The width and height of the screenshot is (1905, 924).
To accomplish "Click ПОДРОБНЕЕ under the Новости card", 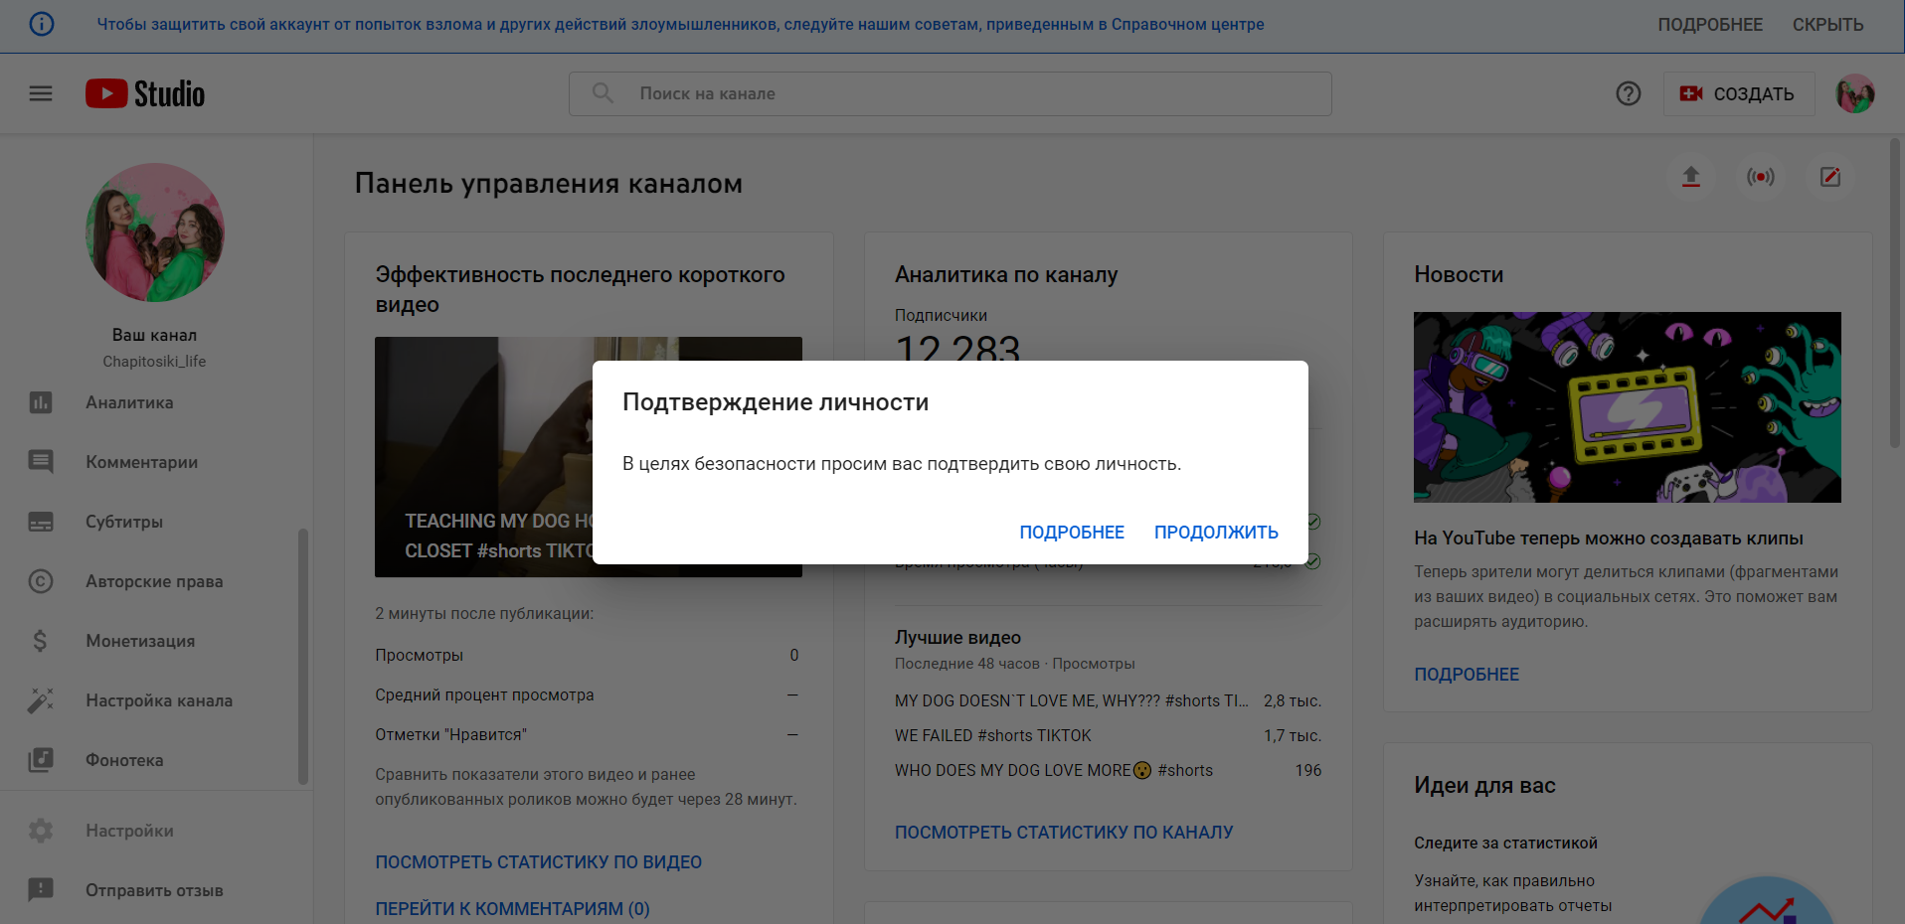I will 1467,675.
